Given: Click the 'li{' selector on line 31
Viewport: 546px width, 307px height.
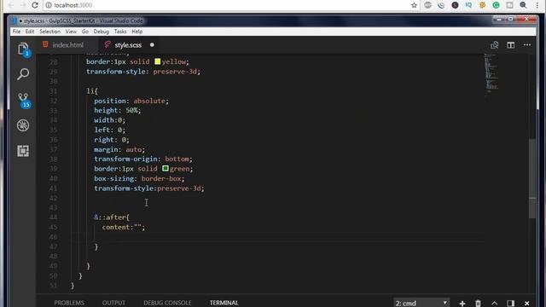Looking at the screenshot, I should coord(92,91).
